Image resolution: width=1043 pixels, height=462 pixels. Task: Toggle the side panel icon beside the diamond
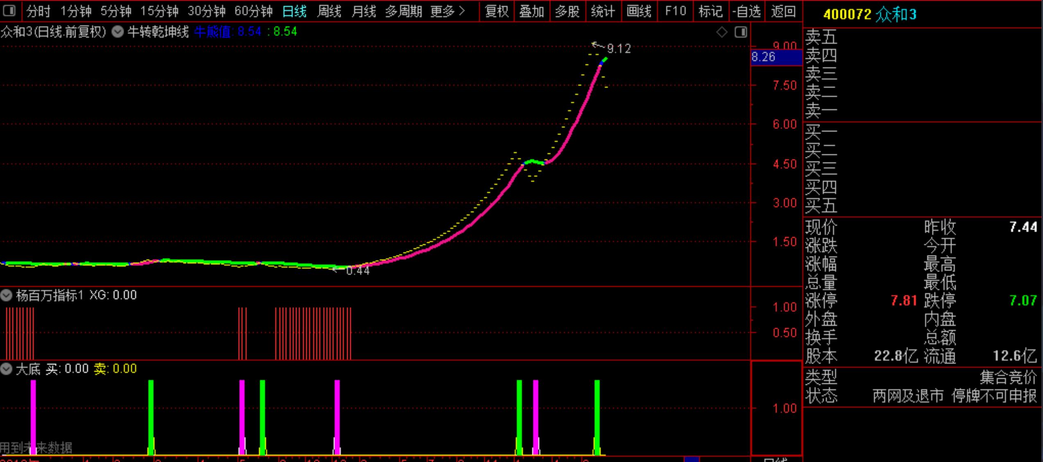[740, 32]
